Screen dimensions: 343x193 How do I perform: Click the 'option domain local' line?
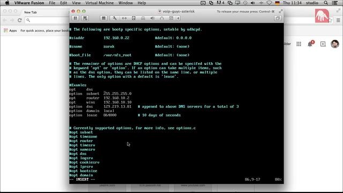[92, 111]
